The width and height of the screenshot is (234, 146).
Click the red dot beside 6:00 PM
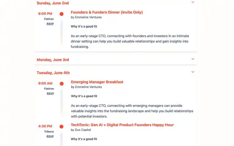click(62, 14)
